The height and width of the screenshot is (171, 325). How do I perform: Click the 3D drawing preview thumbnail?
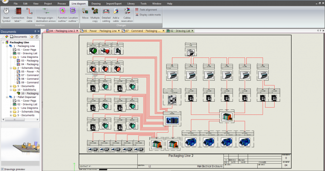(20, 144)
